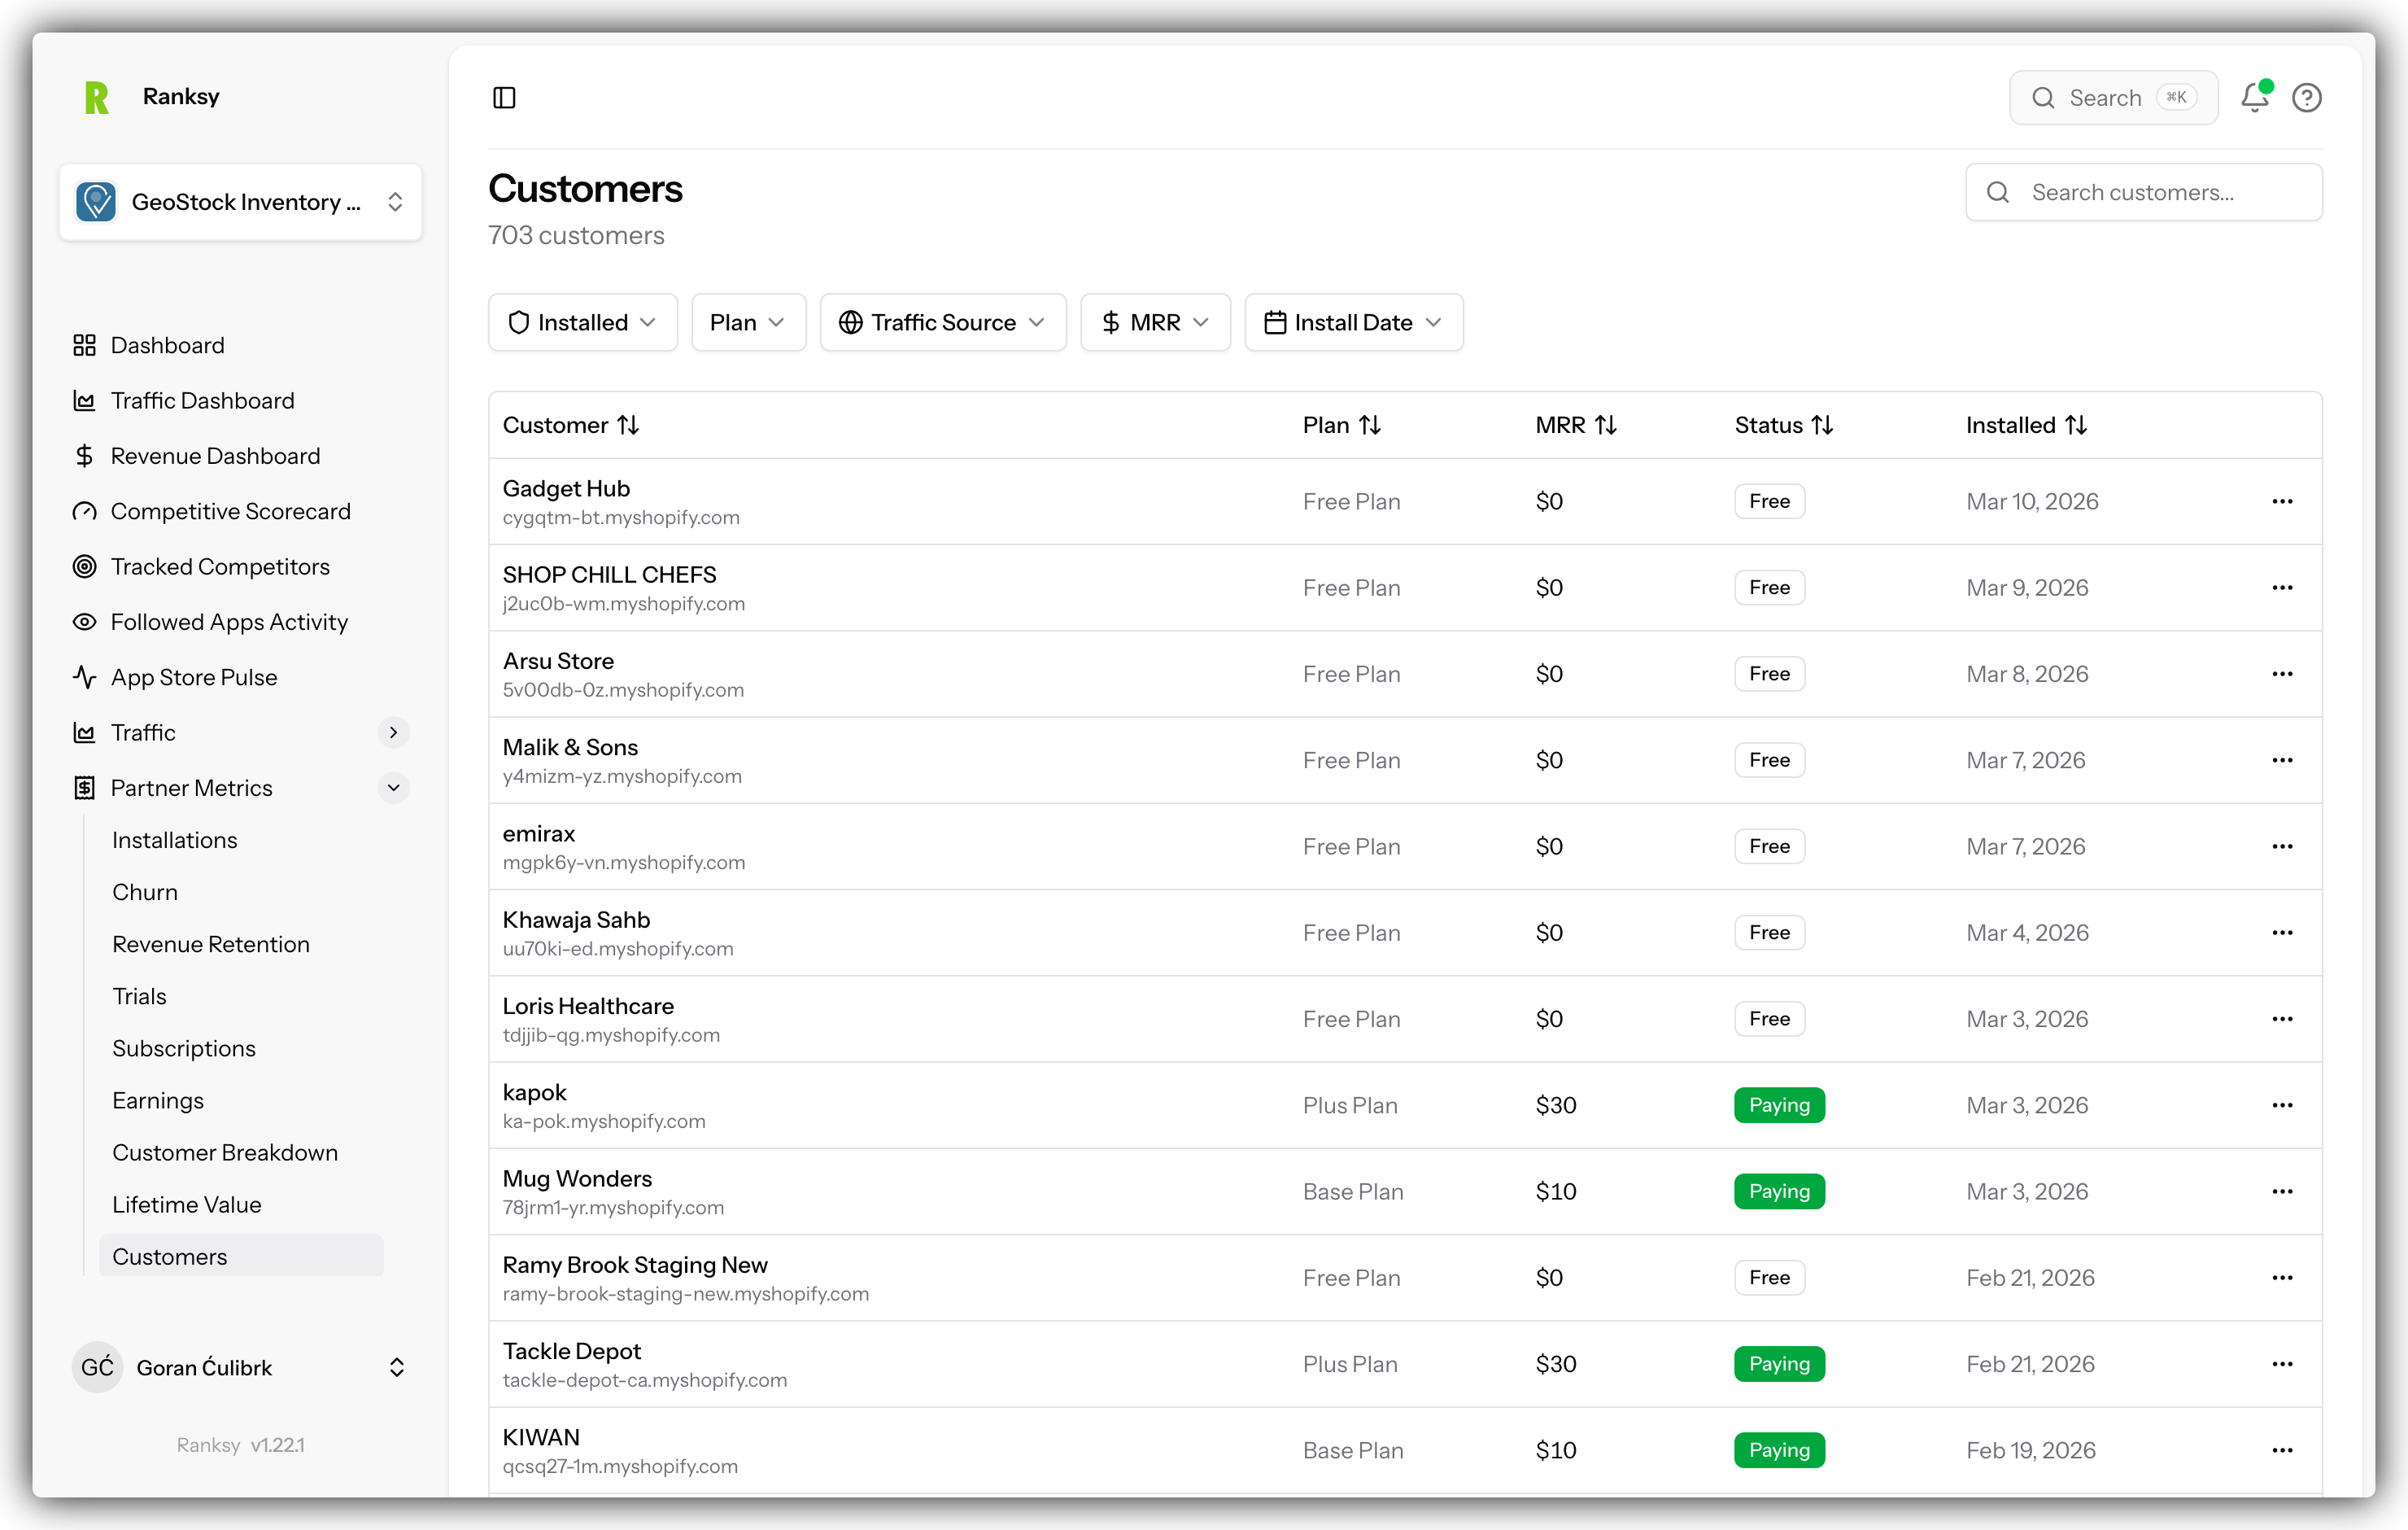This screenshot has width=2408, height=1530.
Task: Open the Traffic Source filter dropdown
Action: pyautogui.click(x=942, y=322)
